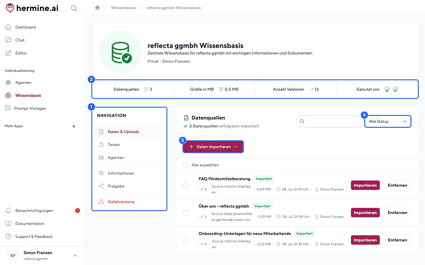Click the Gefahrenzone warning triangle icon
Image resolution: width=425 pixels, height=265 pixels.
point(101,202)
